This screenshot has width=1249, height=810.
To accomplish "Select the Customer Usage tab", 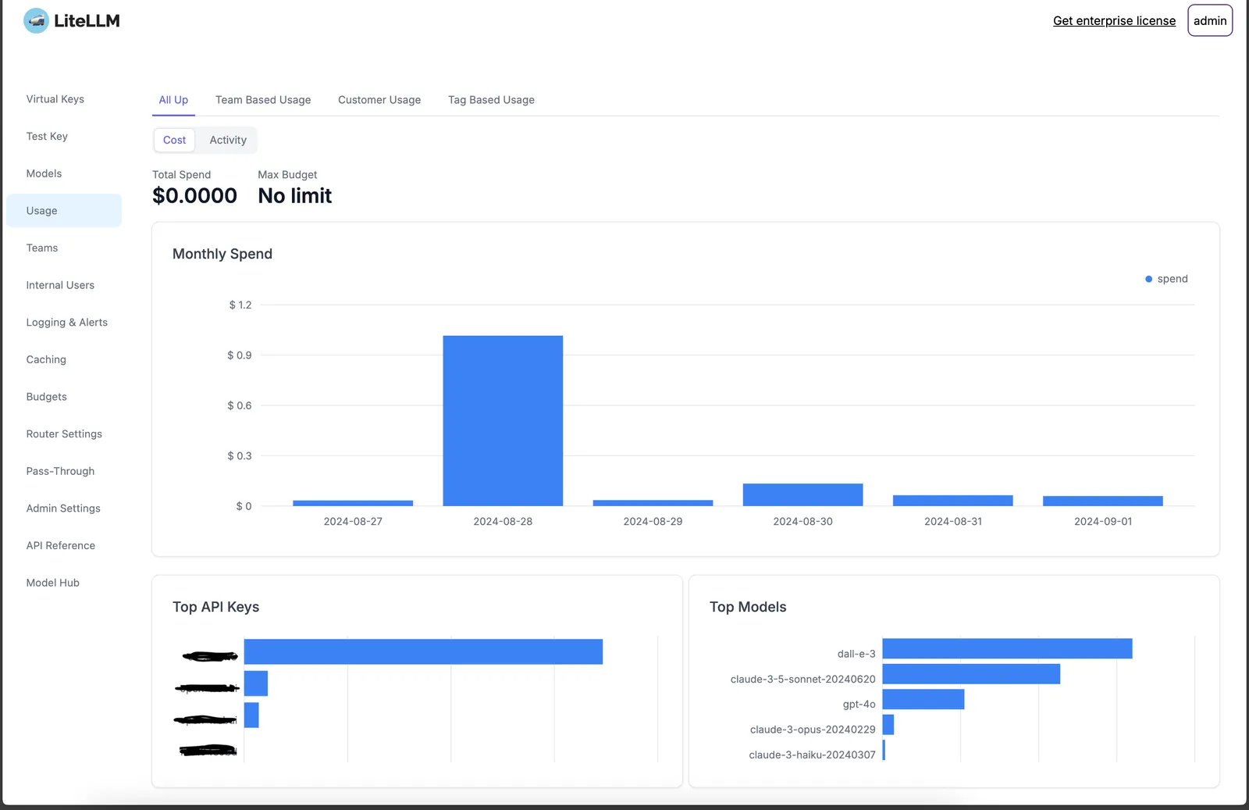I will [x=379, y=100].
